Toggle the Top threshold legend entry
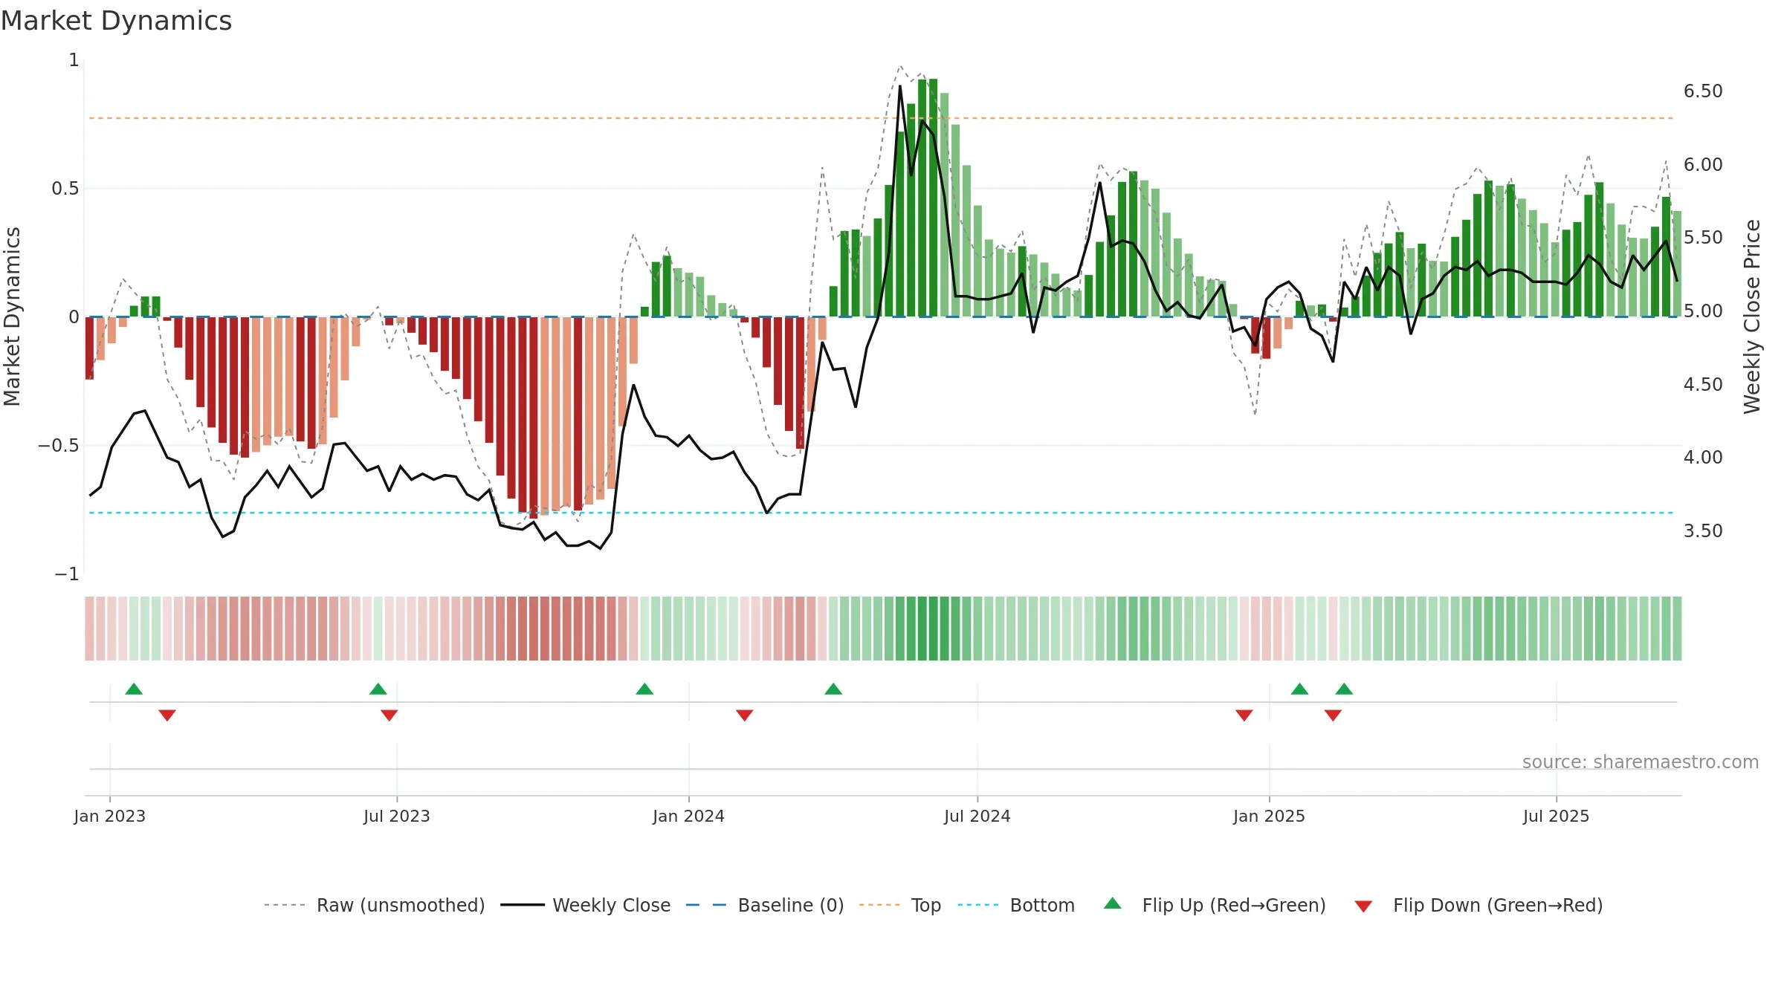 point(900,905)
